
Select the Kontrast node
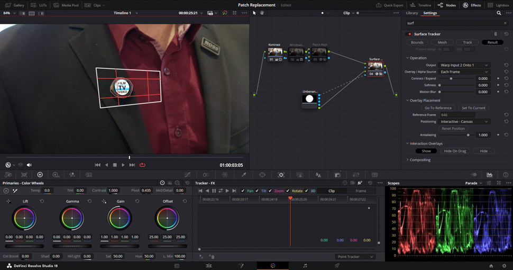275,53
